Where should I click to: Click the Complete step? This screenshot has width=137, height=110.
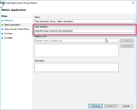click(8, 38)
